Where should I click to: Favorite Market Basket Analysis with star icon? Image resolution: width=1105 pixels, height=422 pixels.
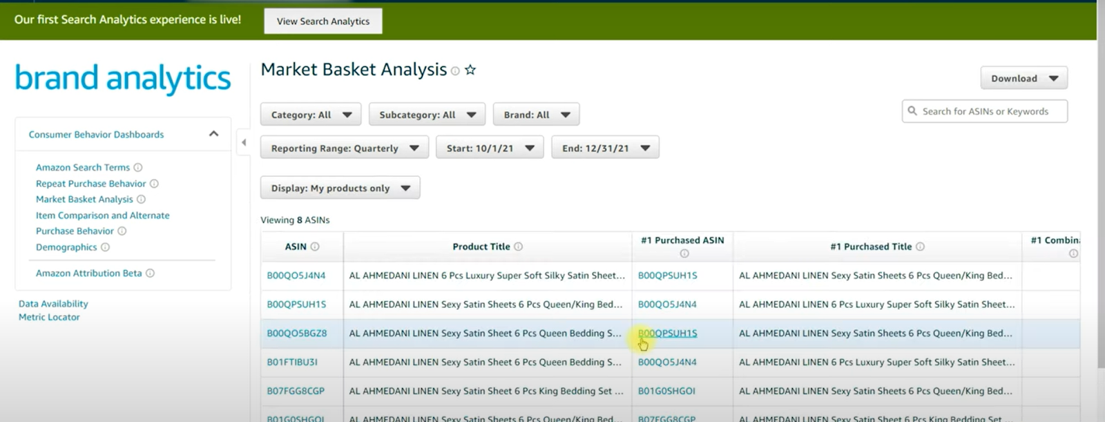(x=470, y=70)
